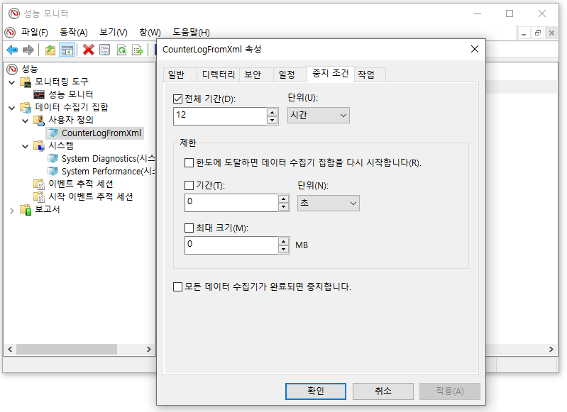Click the 확인 button
The height and width of the screenshot is (412, 567).
click(316, 391)
